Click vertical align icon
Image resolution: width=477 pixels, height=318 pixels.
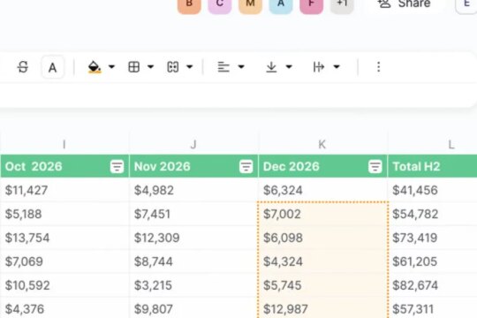pos(271,66)
